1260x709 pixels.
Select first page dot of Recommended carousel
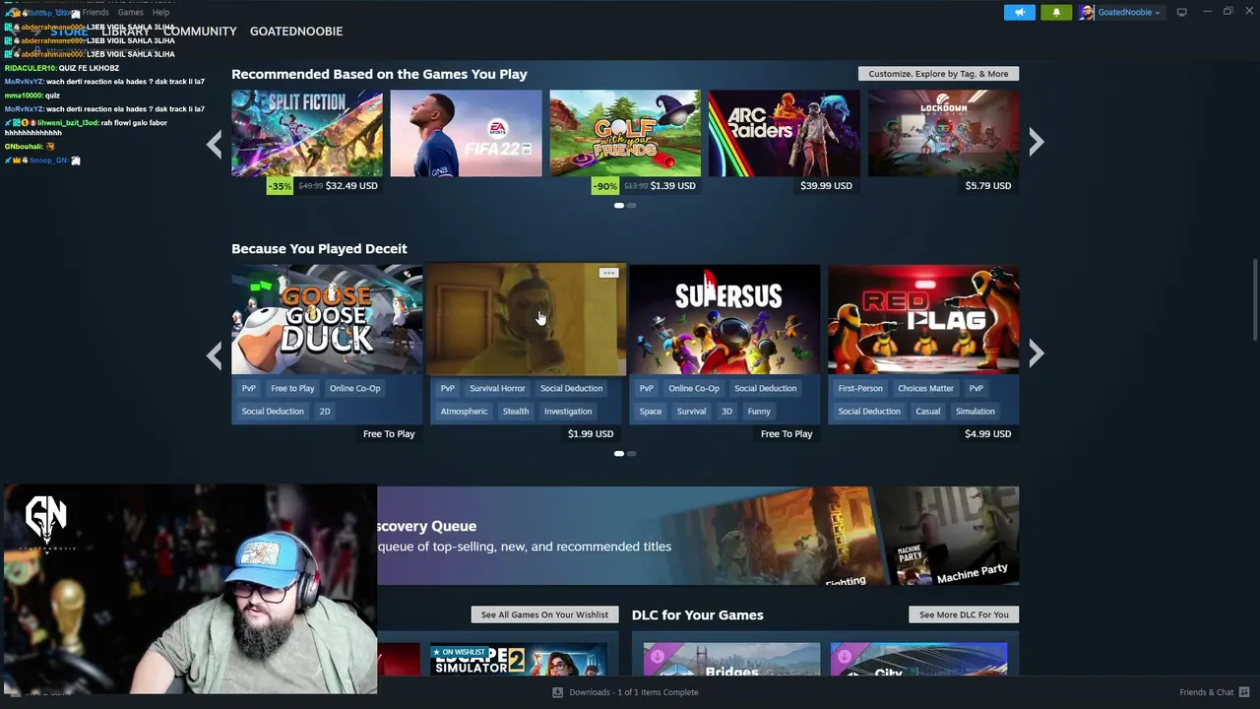[619, 206]
